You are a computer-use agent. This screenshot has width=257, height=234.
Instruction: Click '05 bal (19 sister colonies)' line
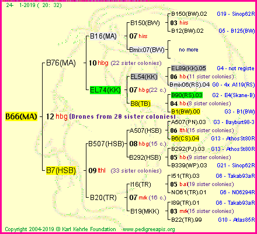click(202, 184)
